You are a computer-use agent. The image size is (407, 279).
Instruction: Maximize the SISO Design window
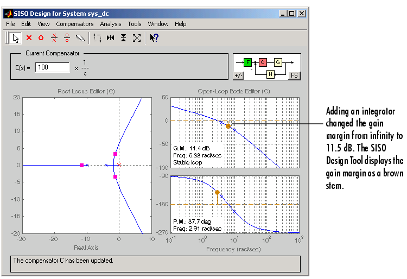292,14
